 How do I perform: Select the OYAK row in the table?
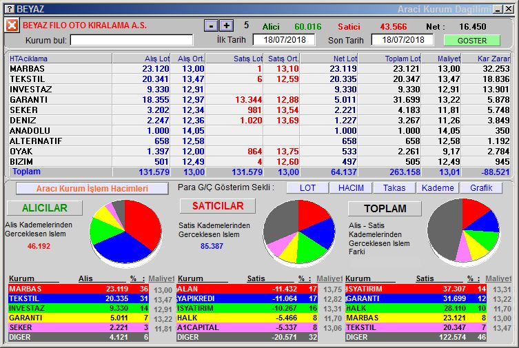[x=260, y=151]
